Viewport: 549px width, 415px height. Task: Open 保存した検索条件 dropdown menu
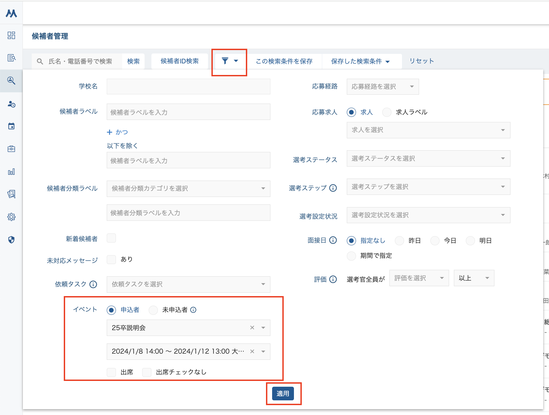pyautogui.click(x=360, y=61)
